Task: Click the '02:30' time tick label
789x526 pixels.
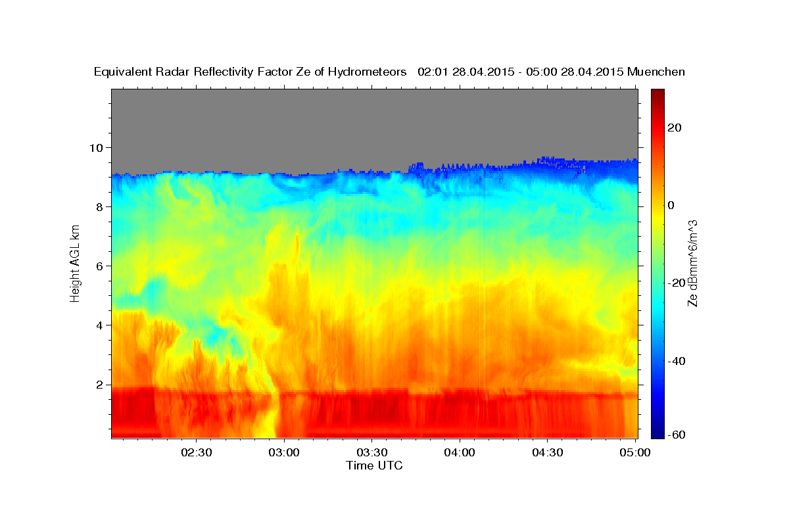Action: pyautogui.click(x=196, y=452)
